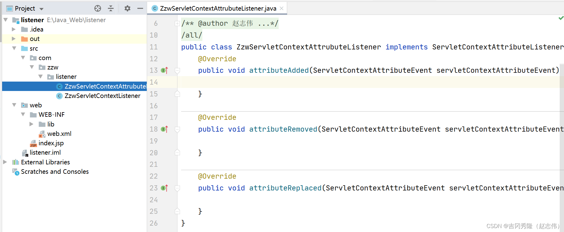The image size is (564, 232).
Task: Collapse the com package arrow
Action: [x=23, y=58]
